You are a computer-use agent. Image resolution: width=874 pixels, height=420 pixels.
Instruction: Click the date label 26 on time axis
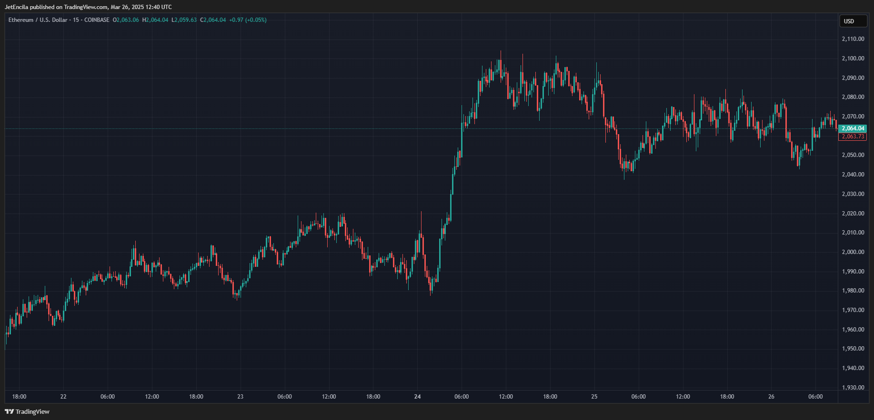[x=771, y=397]
